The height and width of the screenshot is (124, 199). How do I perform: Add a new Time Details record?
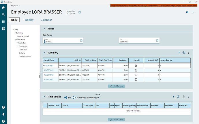(178, 97)
